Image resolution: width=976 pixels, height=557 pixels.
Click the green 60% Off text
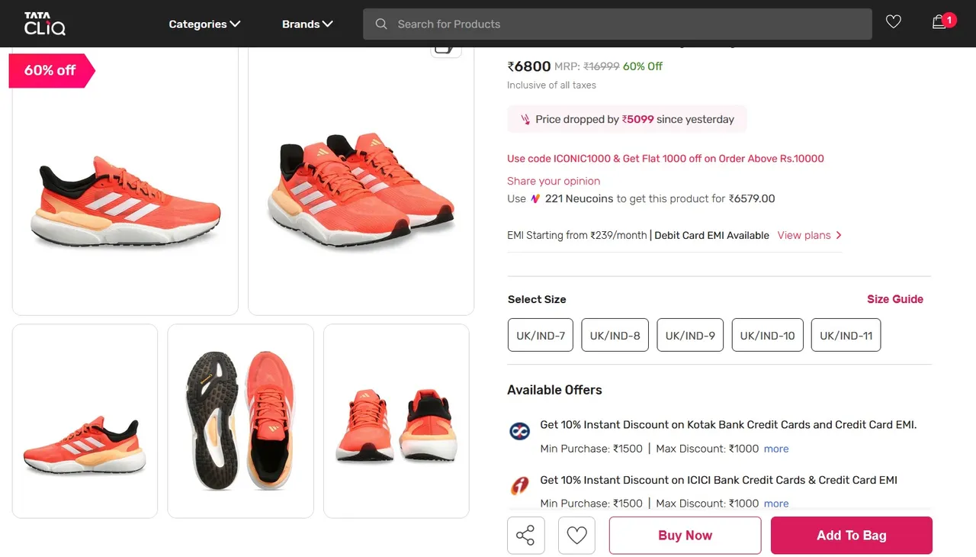pyautogui.click(x=643, y=66)
